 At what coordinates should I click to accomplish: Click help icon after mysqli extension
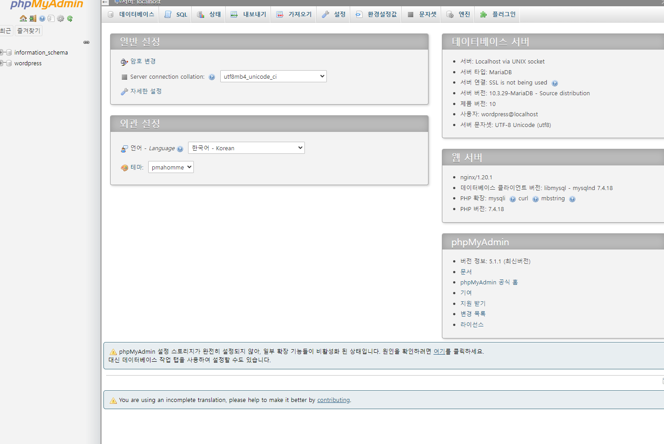tap(513, 199)
